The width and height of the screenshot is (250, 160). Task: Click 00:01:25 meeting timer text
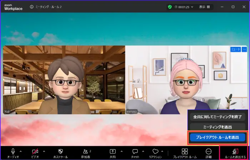click(x=184, y=7)
